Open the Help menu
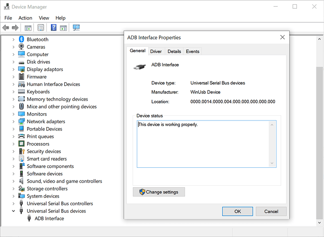Screen dimensions: 324x237 pyautogui.click(x=60, y=18)
